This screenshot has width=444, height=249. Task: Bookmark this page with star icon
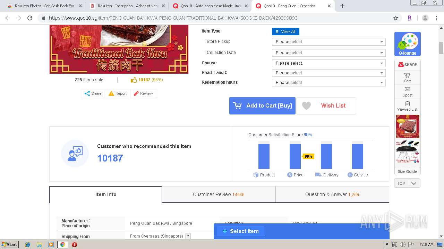pyautogui.click(x=395, y=18)
